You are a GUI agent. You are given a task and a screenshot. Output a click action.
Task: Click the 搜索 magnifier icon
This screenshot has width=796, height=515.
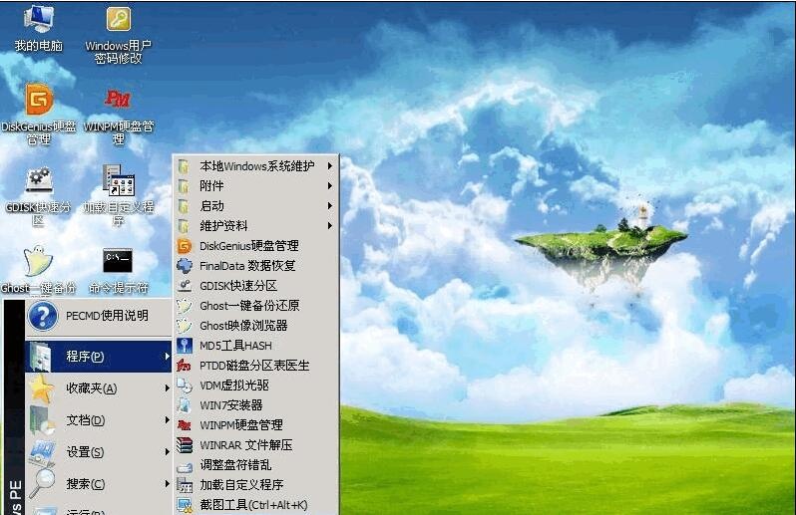click(42, 483)
